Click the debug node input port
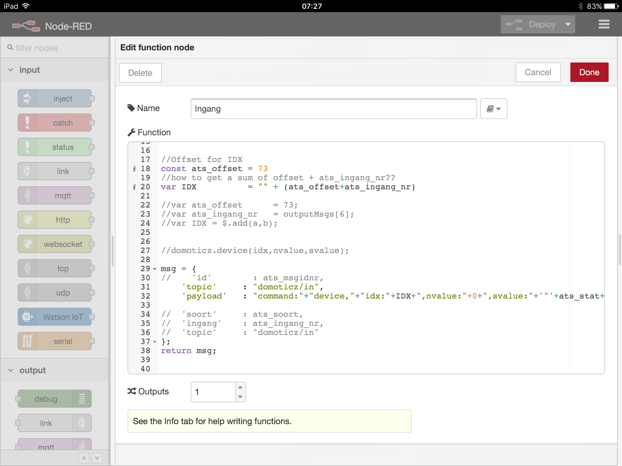 (18, 399)
